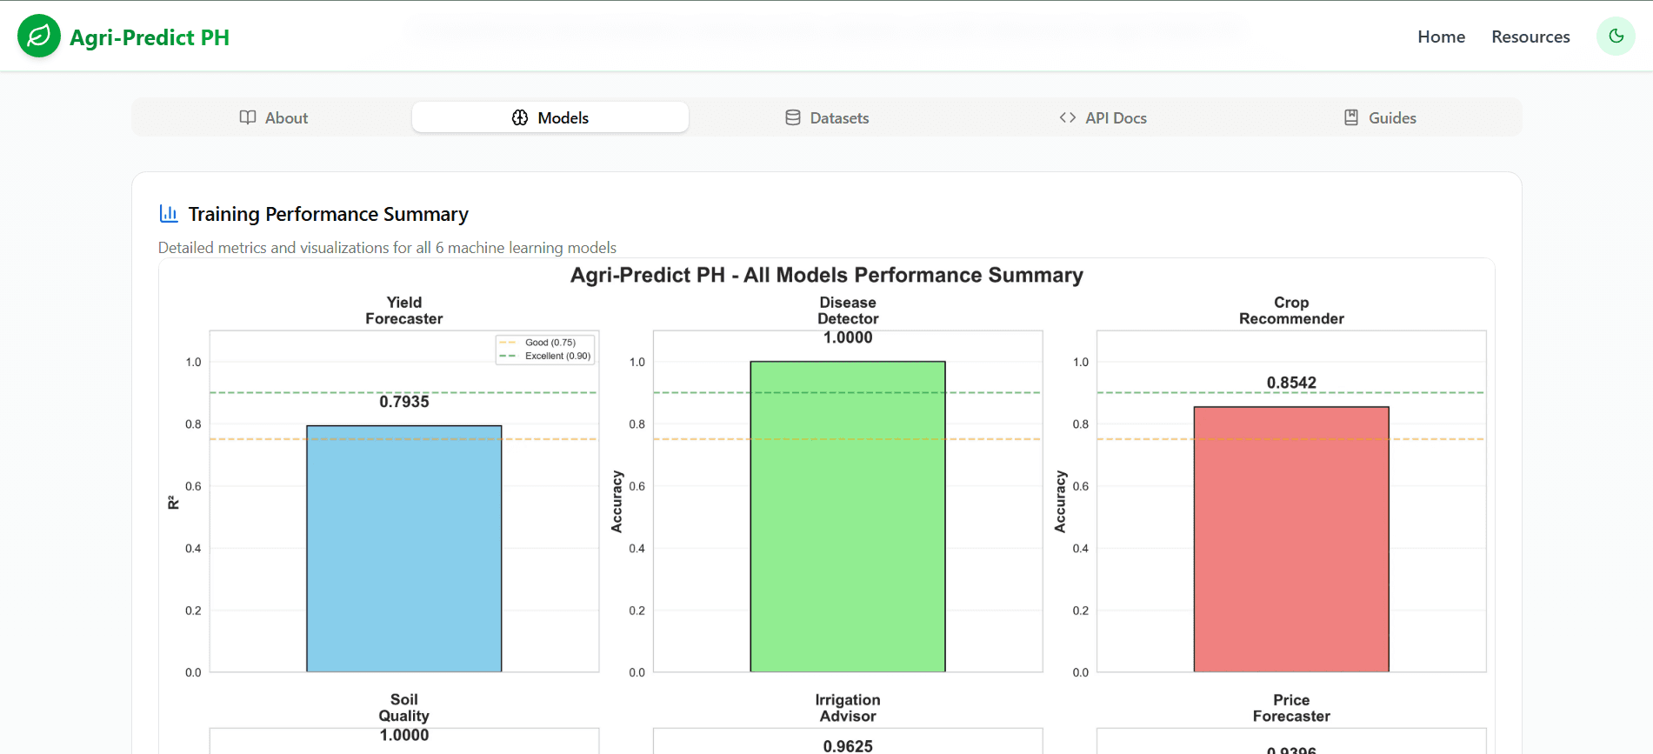Click the Good and Excellent legend box
Image resolution: width=1653 pixels, height=754 pixels.
click(545, 350)
